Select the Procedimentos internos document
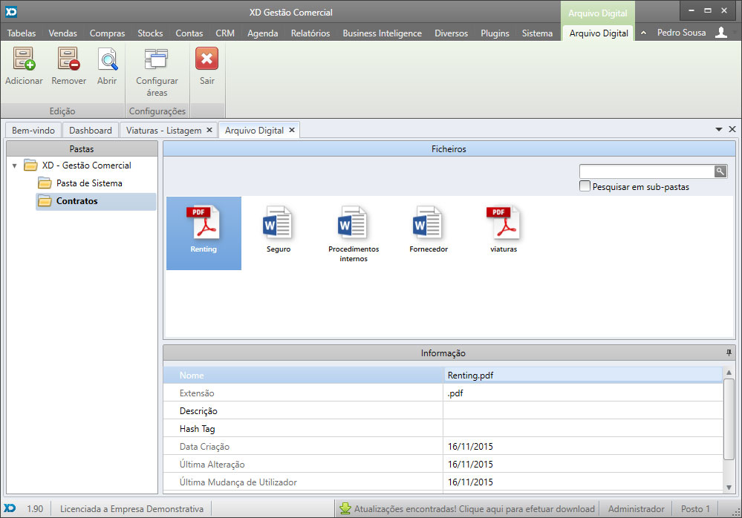The width and height of the screenshot is (742, 518). (354, 223)
